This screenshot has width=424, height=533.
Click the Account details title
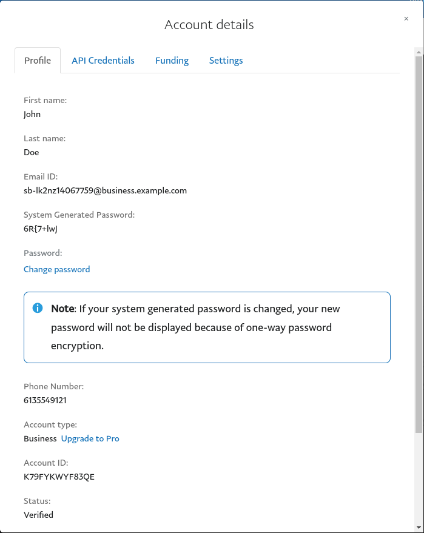coord(209,25)
